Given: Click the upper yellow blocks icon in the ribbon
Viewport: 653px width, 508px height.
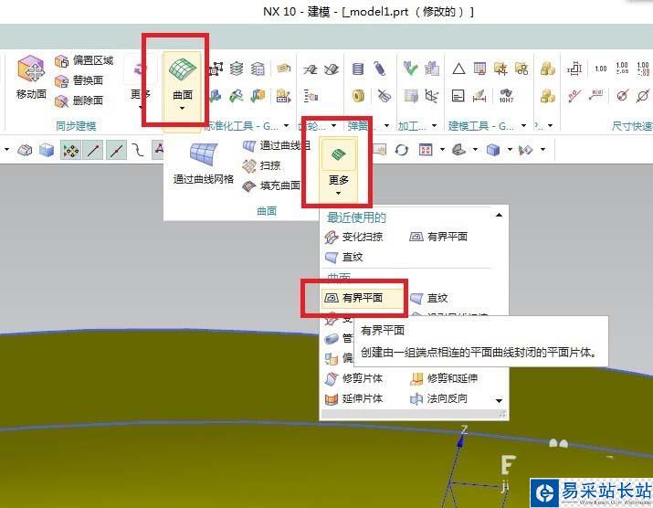Looking at the screenshot, I should pyautogui.click(x=548, y=69).
